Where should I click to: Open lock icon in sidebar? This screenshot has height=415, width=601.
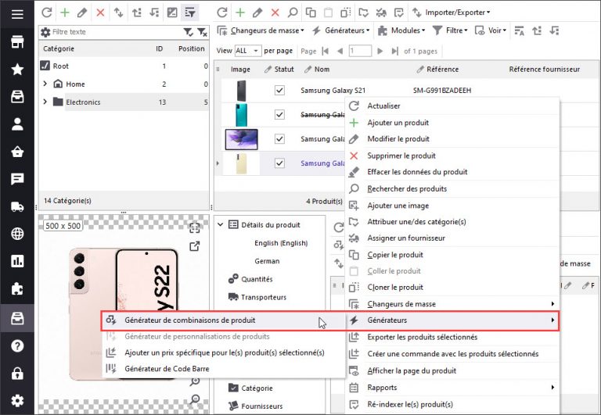[17, 374]
